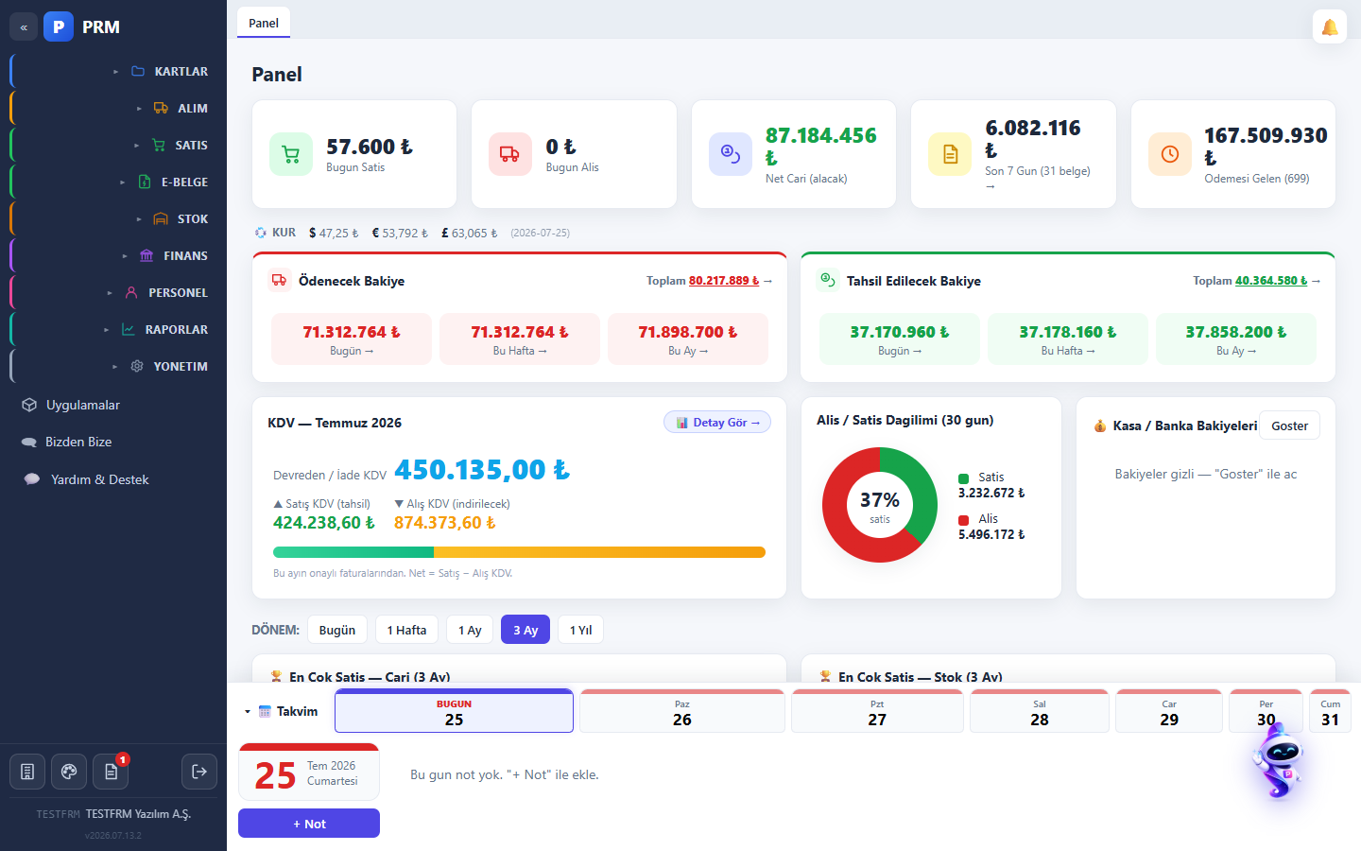Click the calendar icon next to Takvim
Screen dimensions: 1361x851
(x=265, y=711)
